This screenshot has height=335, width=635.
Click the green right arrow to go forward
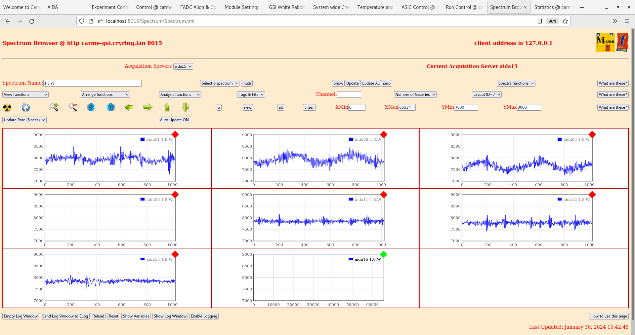pyautogui.click(x=148, y=107)
